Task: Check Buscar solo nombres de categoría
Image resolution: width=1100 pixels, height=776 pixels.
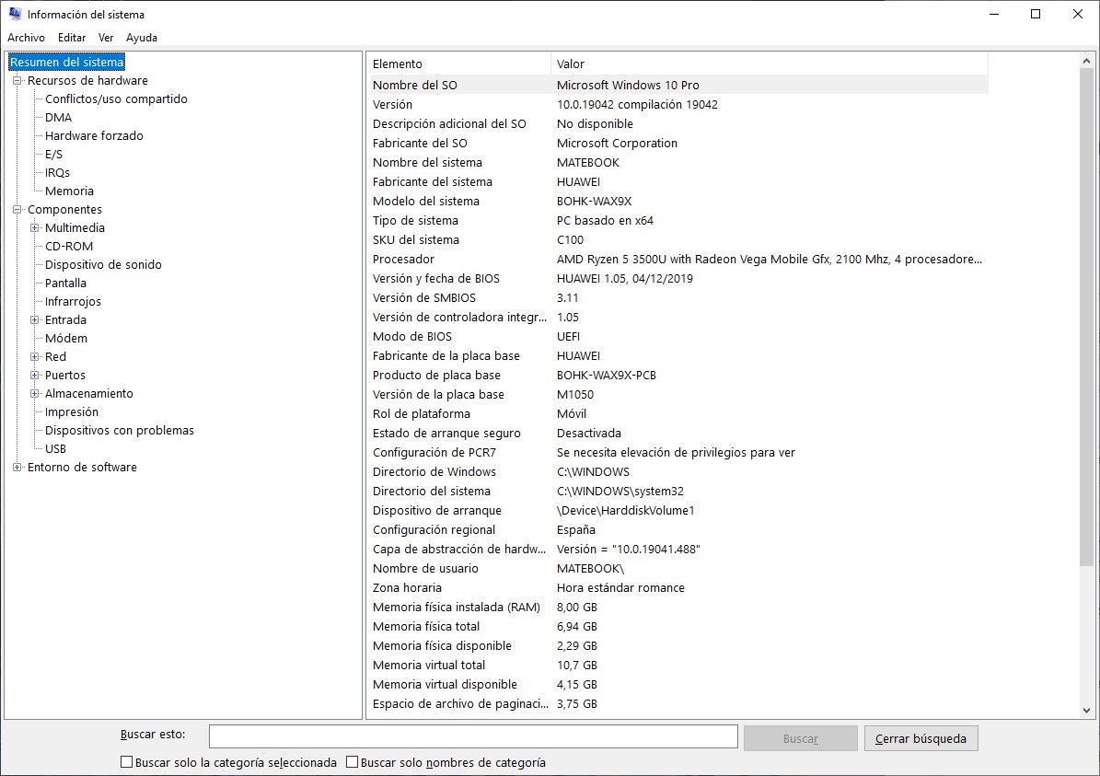Action: coord(353,762)
